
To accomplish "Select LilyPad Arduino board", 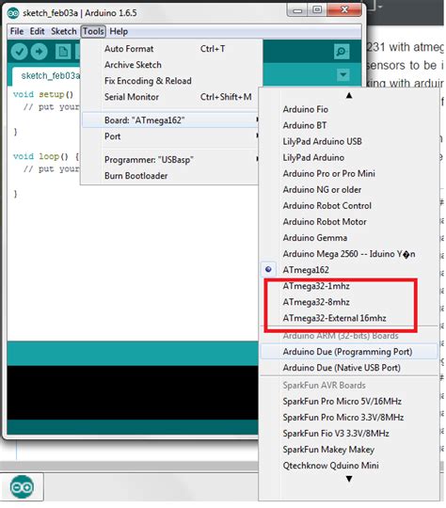I will coord(349,158).
